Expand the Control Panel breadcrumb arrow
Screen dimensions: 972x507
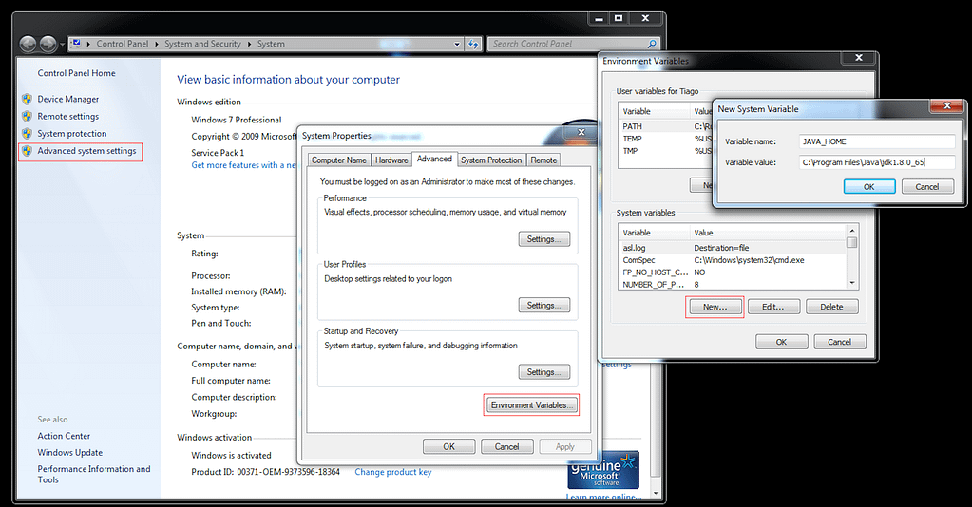coord(157,44)
